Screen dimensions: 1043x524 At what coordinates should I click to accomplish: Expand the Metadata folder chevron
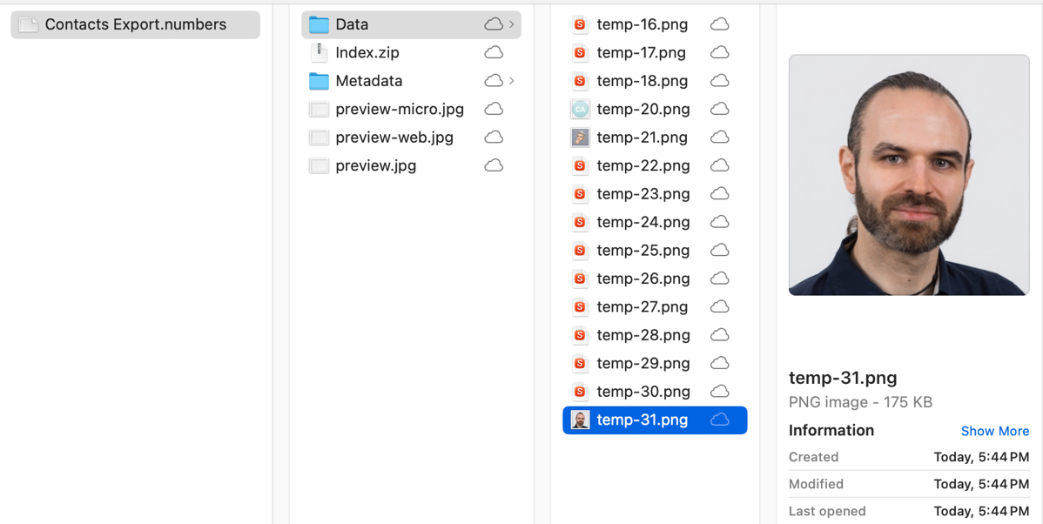tap(512, 81)
